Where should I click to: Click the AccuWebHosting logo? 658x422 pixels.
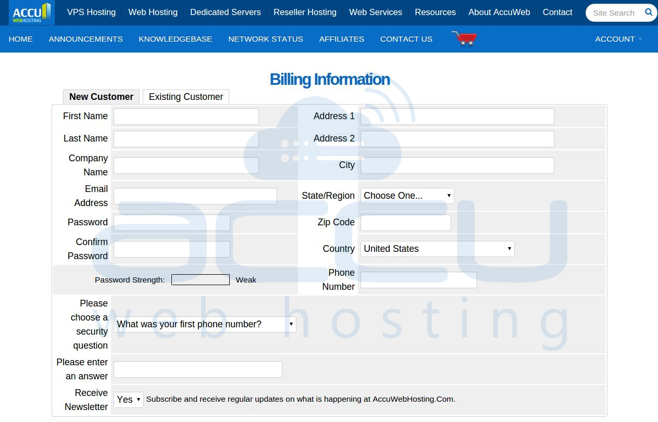tap(32, 12)
